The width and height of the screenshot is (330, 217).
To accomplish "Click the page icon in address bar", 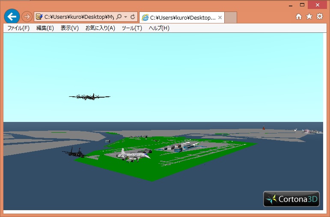I will [x=39, y=17].
